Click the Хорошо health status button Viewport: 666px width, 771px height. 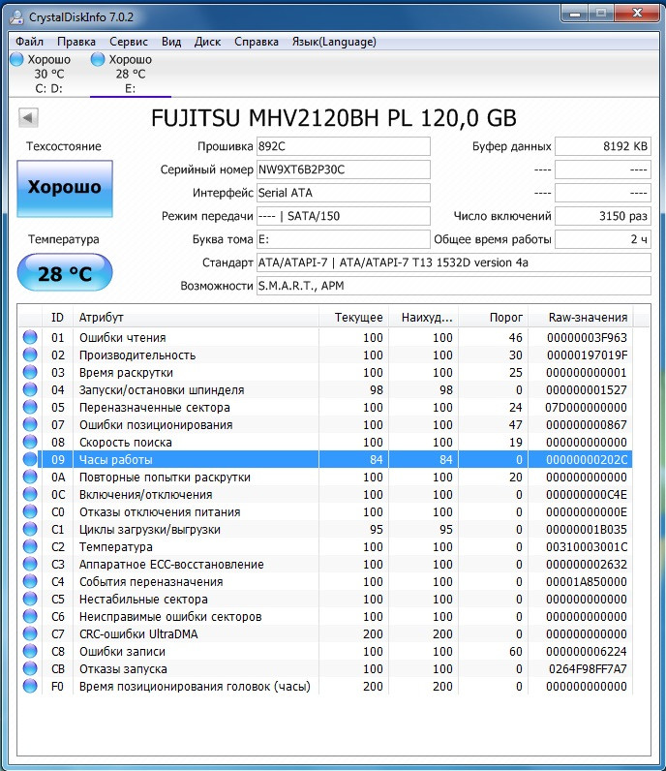(65, 188)
